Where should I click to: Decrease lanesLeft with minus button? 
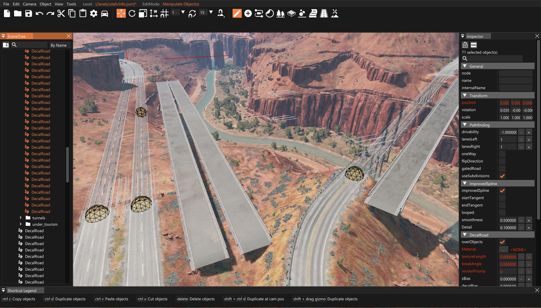pos(521,140)
